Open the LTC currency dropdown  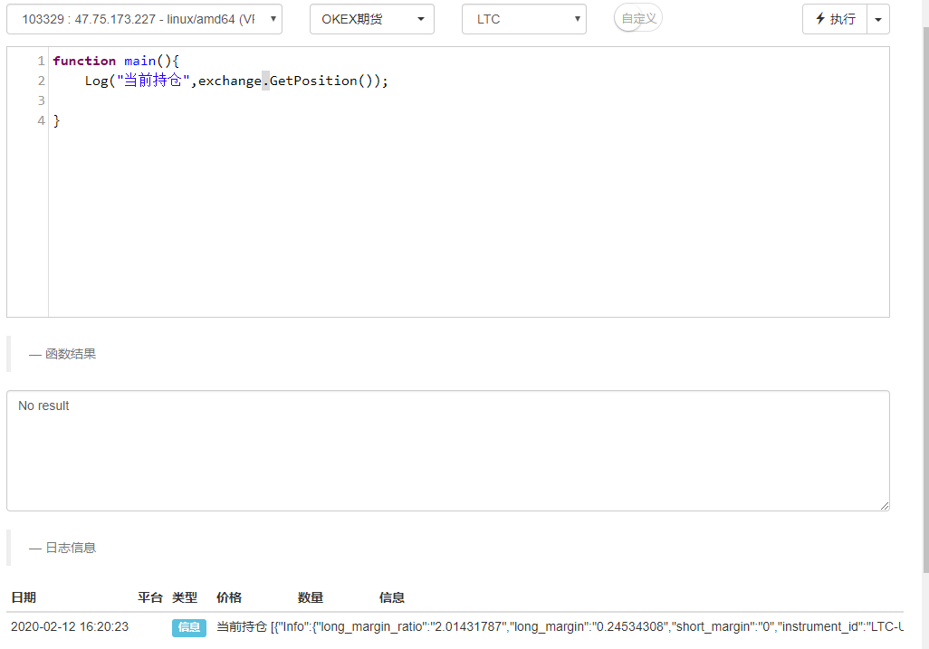click(x=523, y=19)
